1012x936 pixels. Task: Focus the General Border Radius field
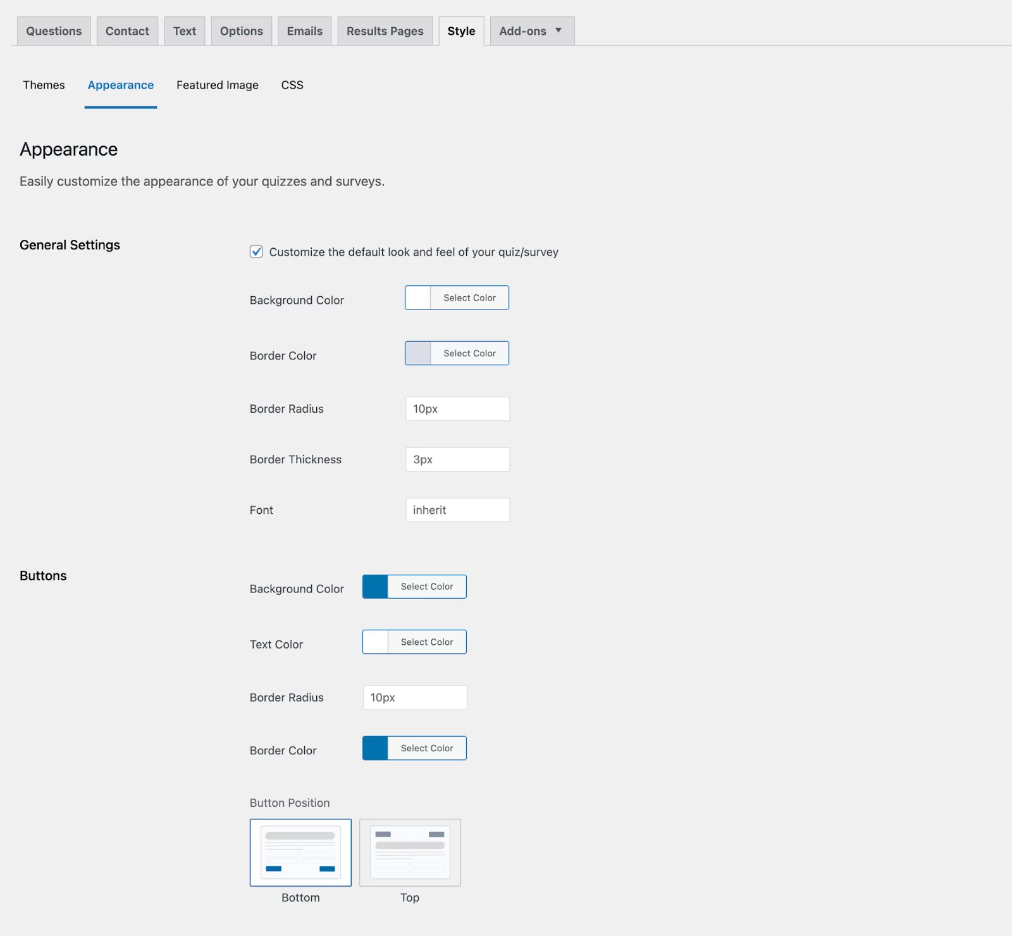[458, 409]
